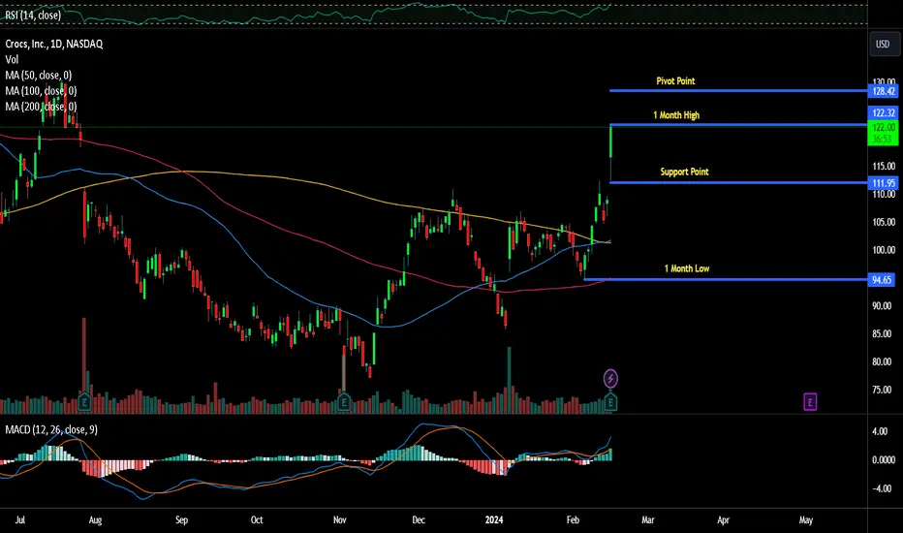Select the Vol indicator label
Image resolution: width=903 pixels, height=533 pixels.
tap(12, 59)
